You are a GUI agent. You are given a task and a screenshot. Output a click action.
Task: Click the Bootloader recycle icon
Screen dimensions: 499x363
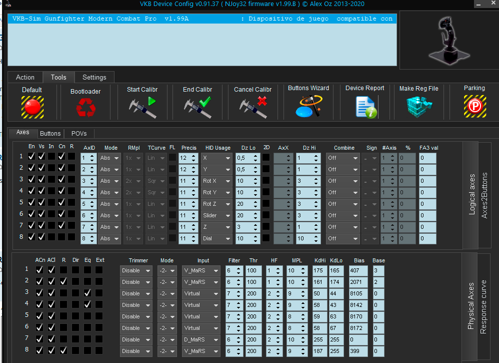pyautogui.click(x=85, y=108)
